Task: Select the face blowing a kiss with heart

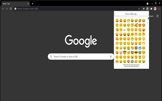Action: (x=117, y=30)
